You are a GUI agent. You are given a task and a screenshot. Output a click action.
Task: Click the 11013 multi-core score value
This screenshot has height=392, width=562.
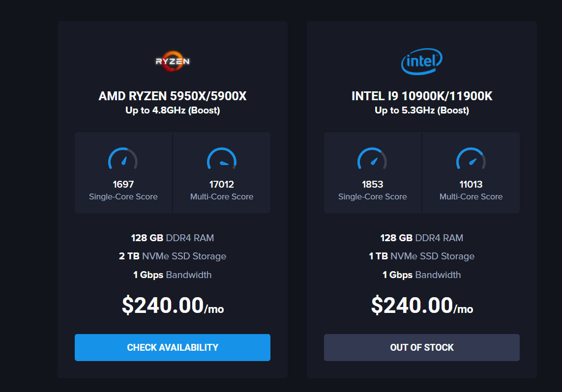(471, 184)
